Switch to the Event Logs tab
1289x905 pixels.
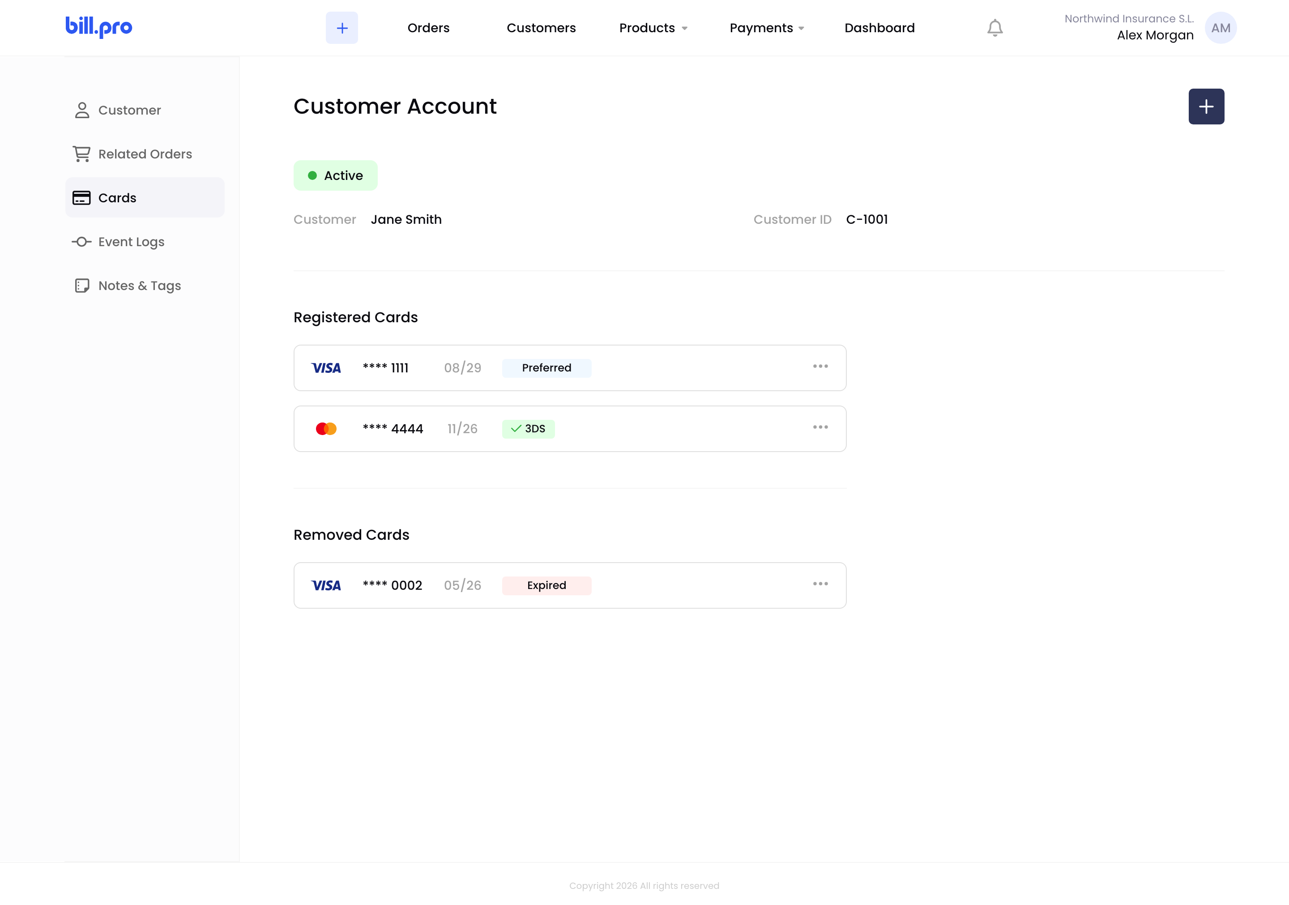tap(145, 242)
